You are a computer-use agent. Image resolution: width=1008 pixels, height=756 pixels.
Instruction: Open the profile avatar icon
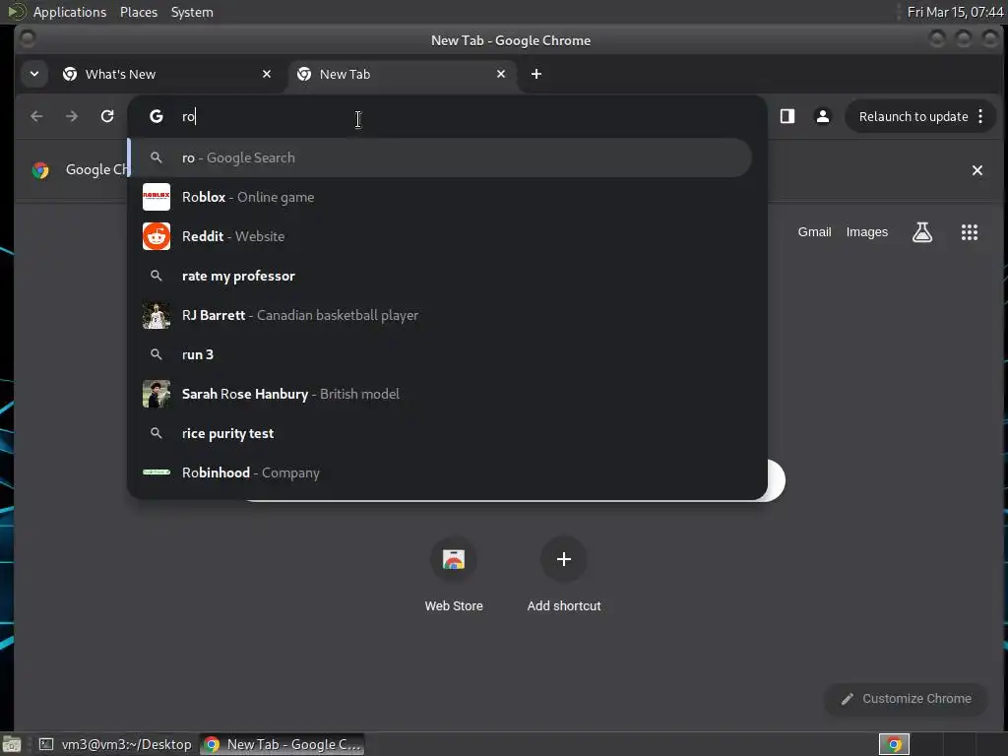822,116
